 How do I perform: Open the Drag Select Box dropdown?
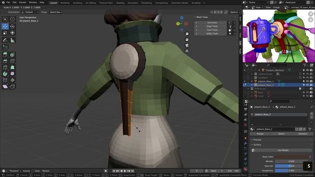56,12
